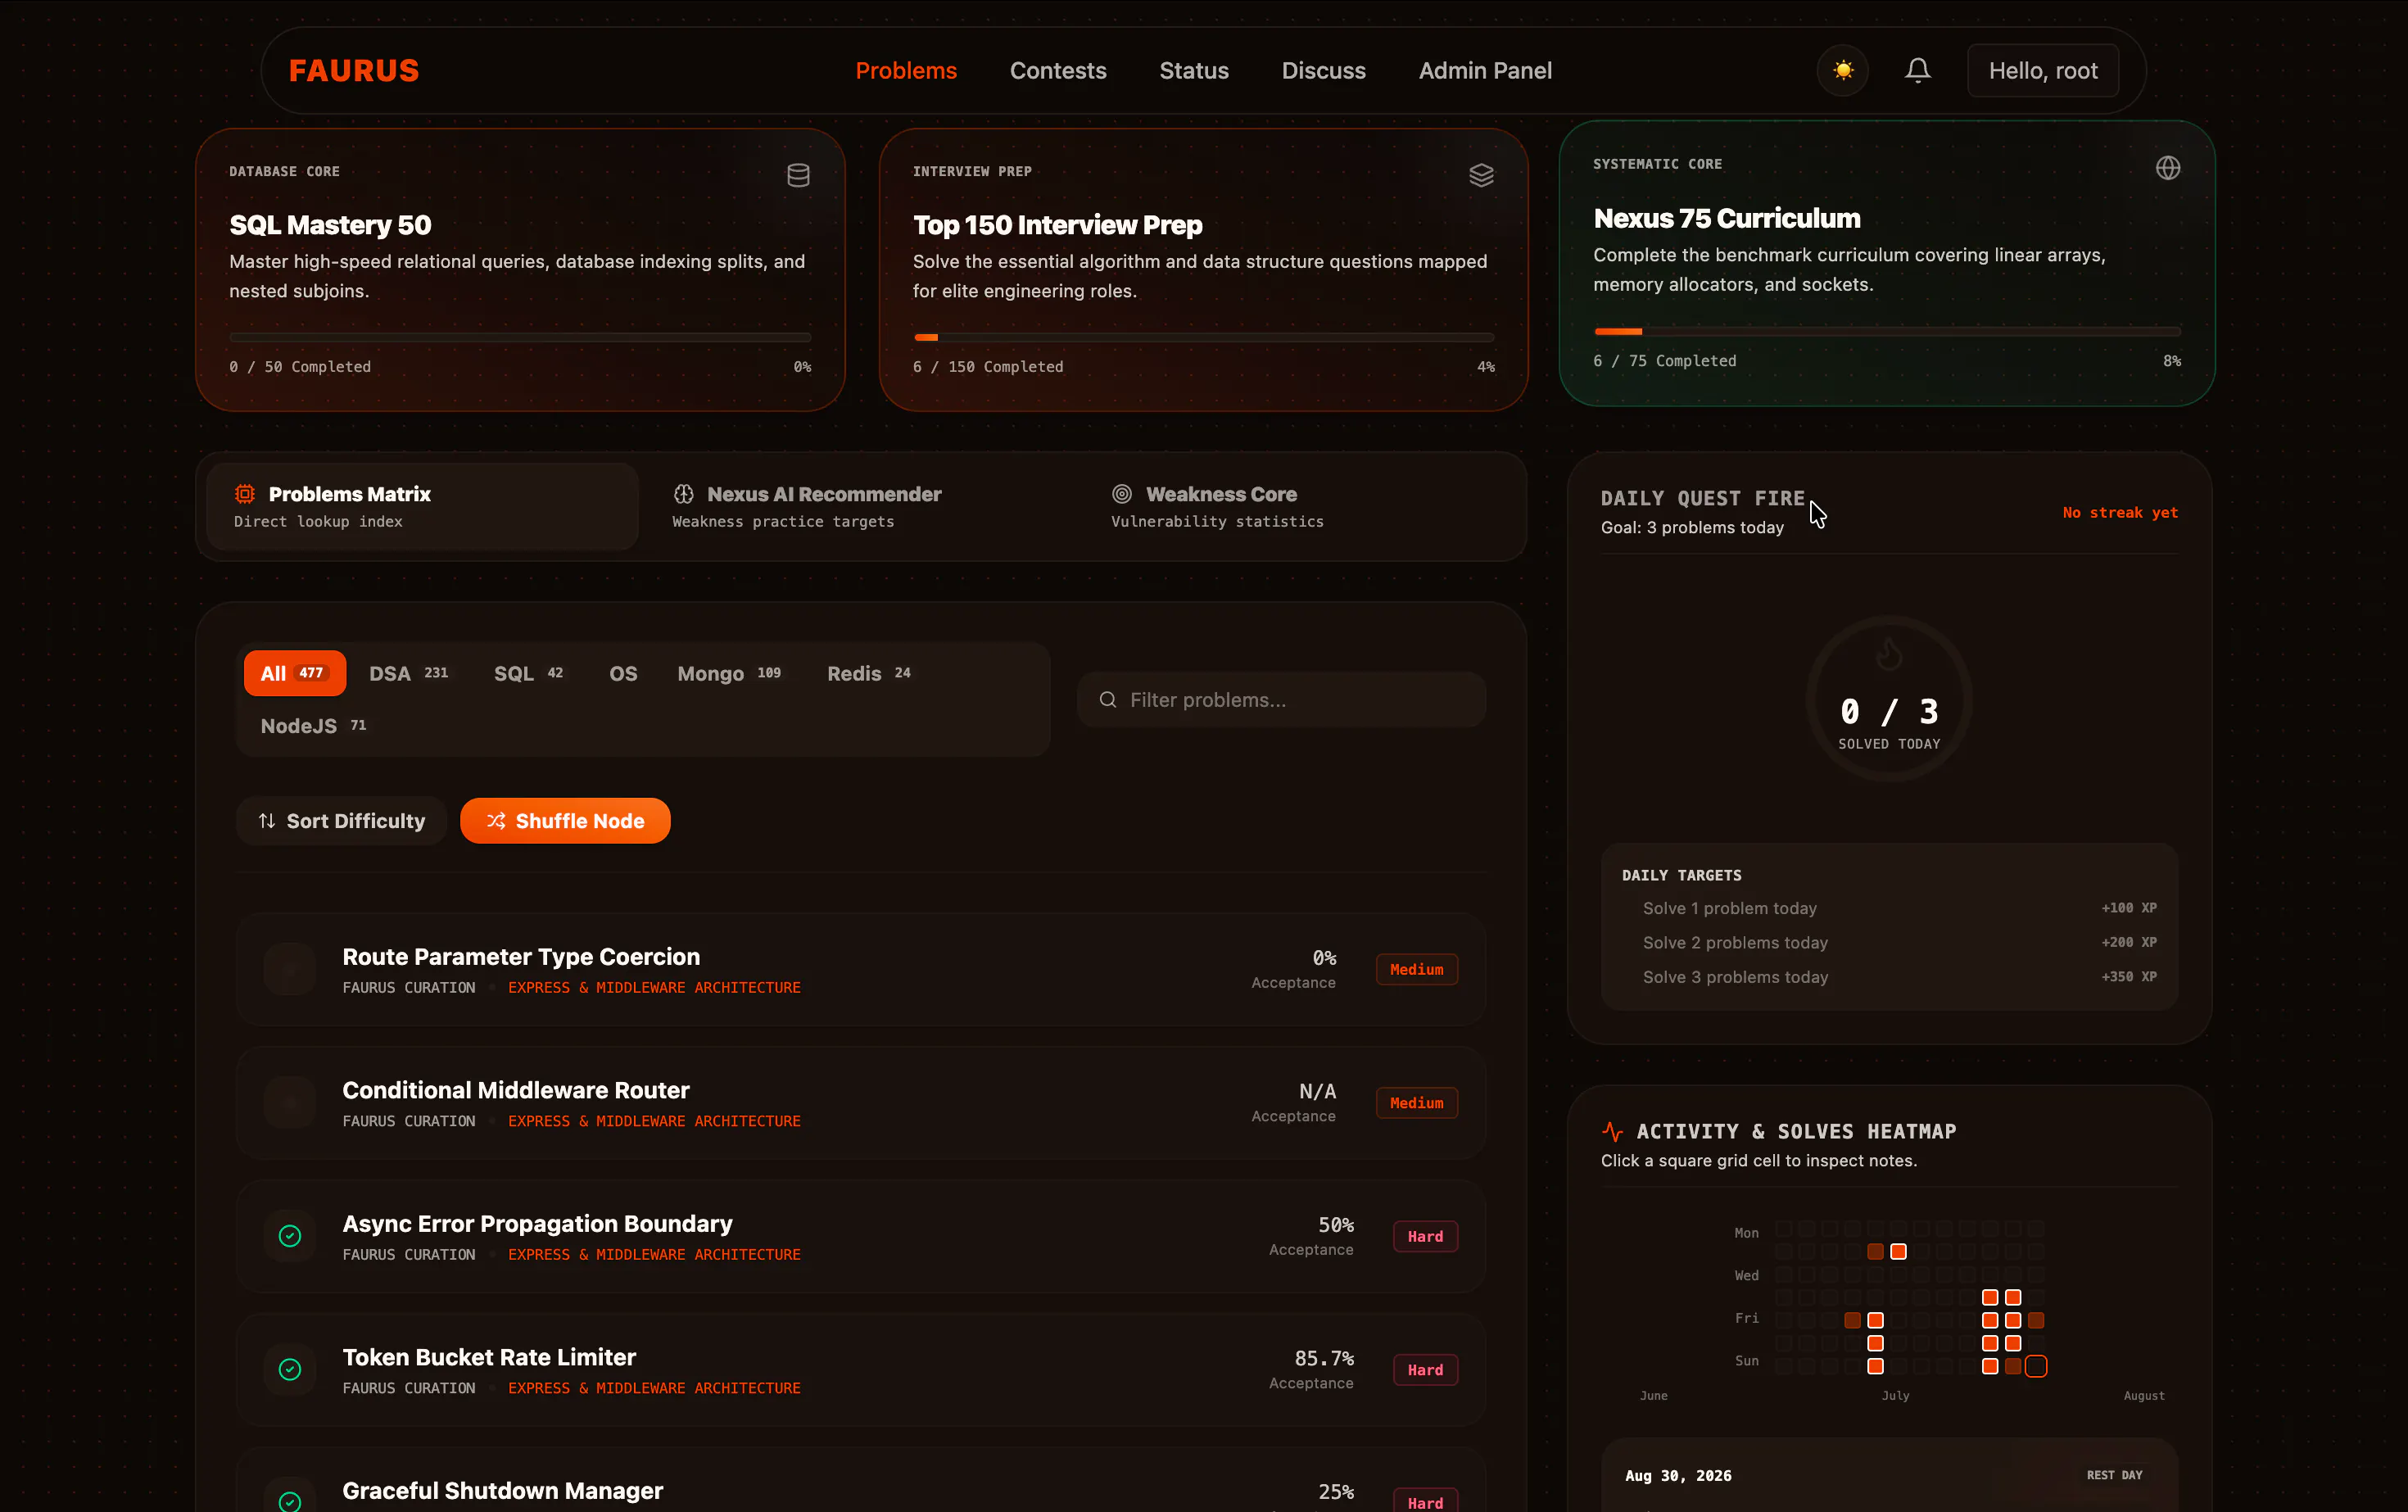Click the "6 / 150 Completed" text
2408x1512 pixels.
tap(988, 367)
